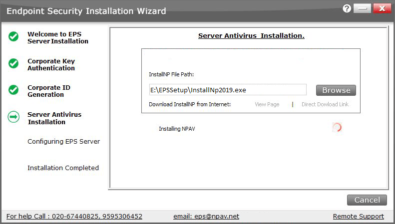Screen dimensions: 395x224
Task: Select the Corporate Key Authentication step
Action: tap(51, 64)
